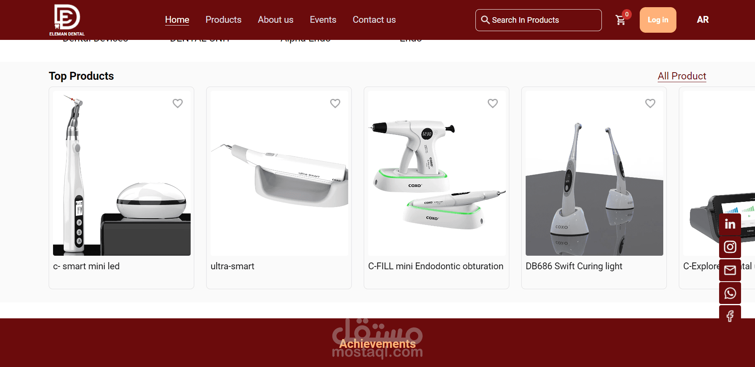Click the email envelope icon
755x367 pixels.
(730, 270)
